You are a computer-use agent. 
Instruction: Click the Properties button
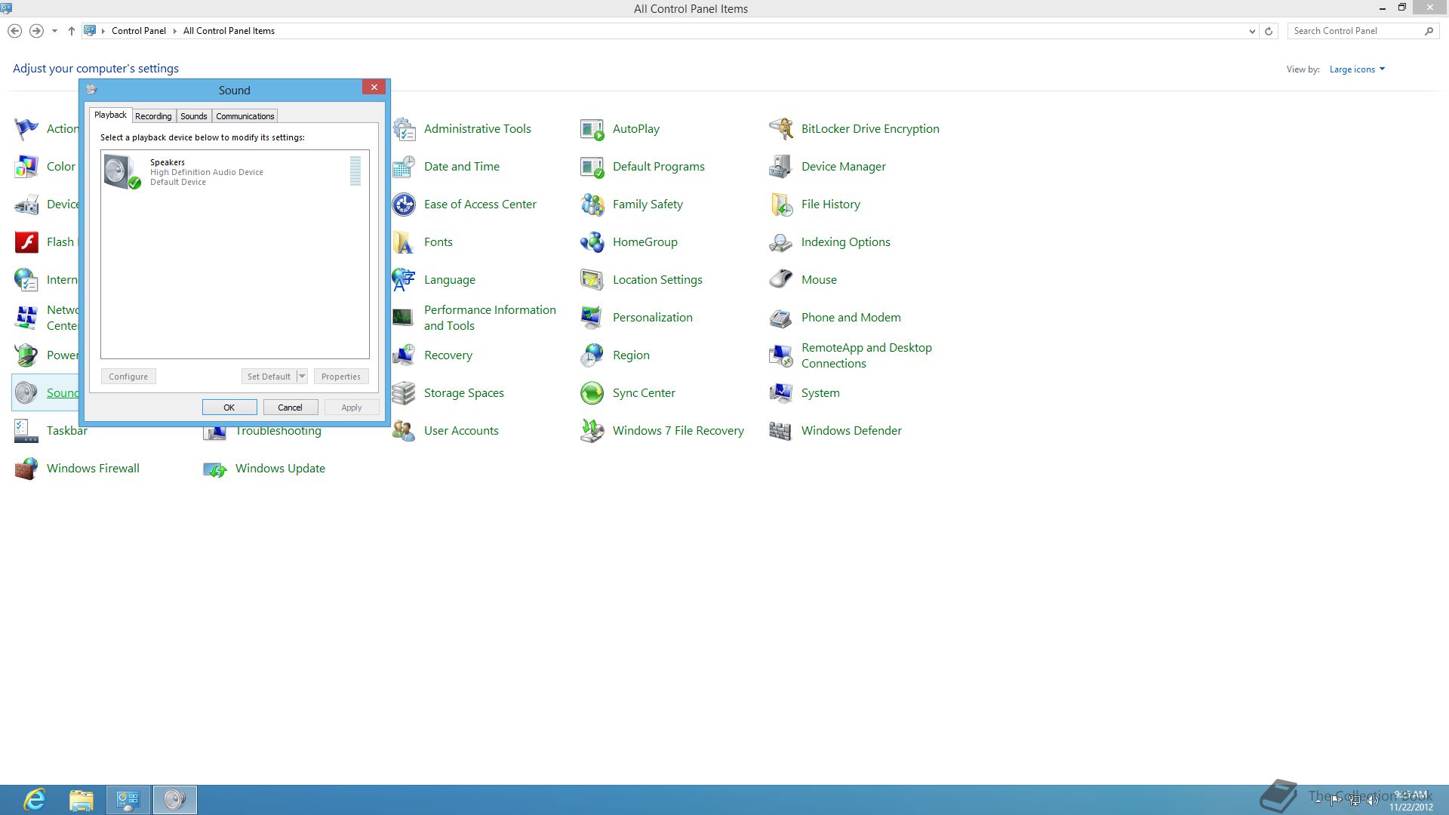(x=341, y=377)
